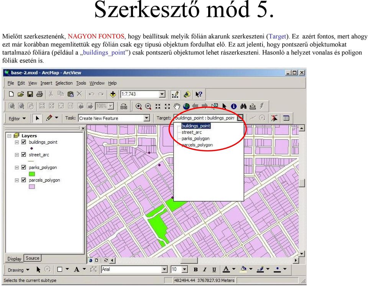Toggle Bold text formatting

195,270
